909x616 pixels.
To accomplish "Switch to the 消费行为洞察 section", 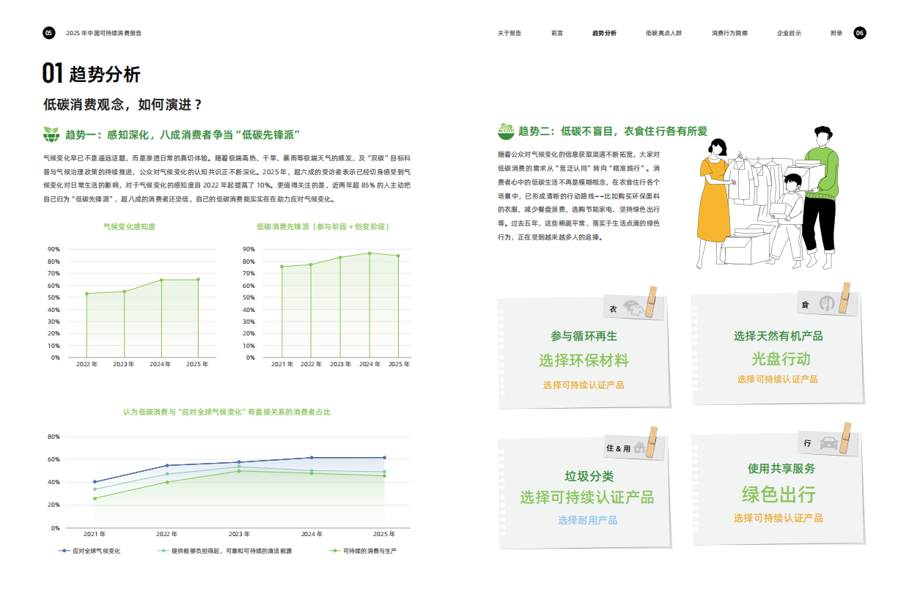I will (x=730, y=31).
